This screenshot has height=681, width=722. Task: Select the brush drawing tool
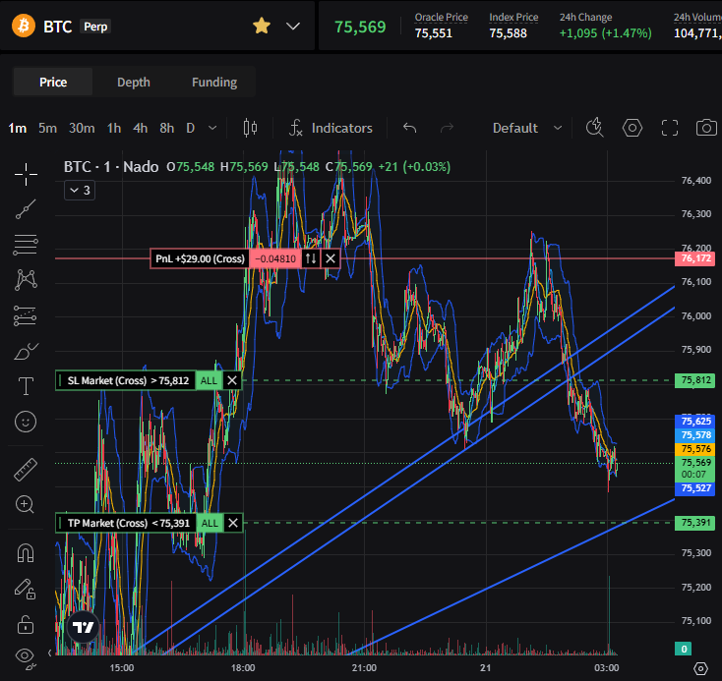point(27,351)
